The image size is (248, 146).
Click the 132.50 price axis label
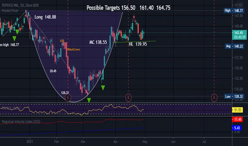[x=238, y=79]
